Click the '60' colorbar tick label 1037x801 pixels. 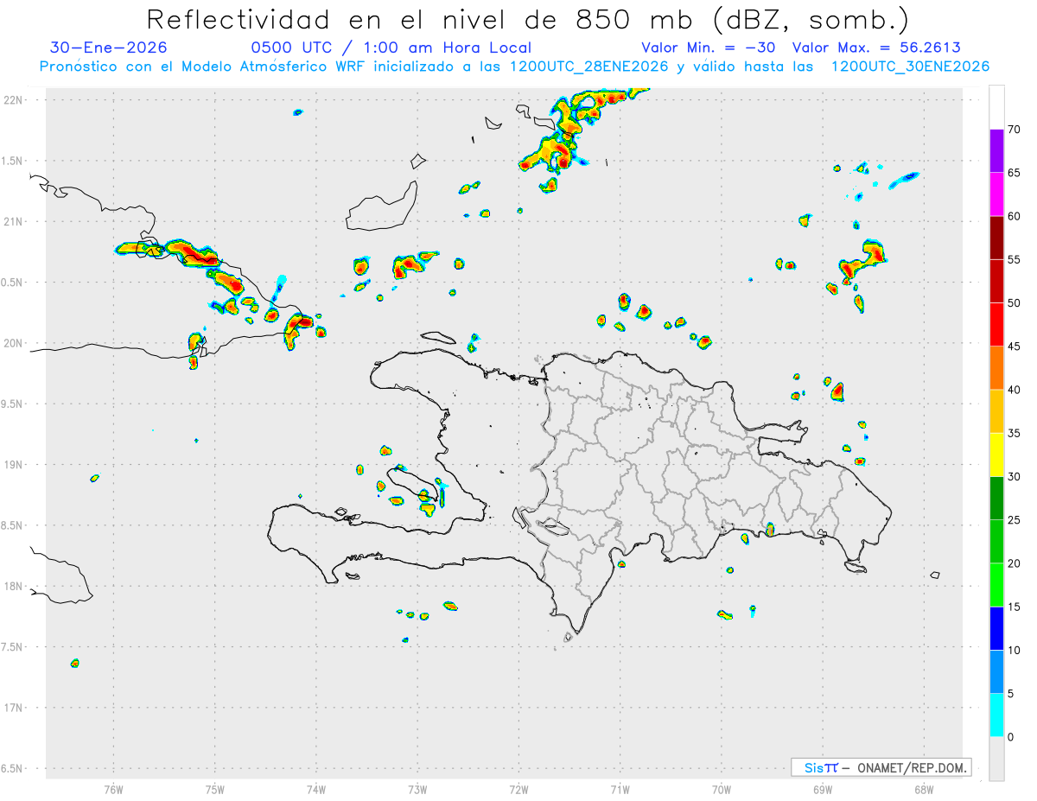point(1015,216)
